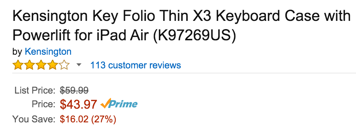Click the $16.02 savings amount
This screenshot has width=356, height=131.
click(74, 119)
